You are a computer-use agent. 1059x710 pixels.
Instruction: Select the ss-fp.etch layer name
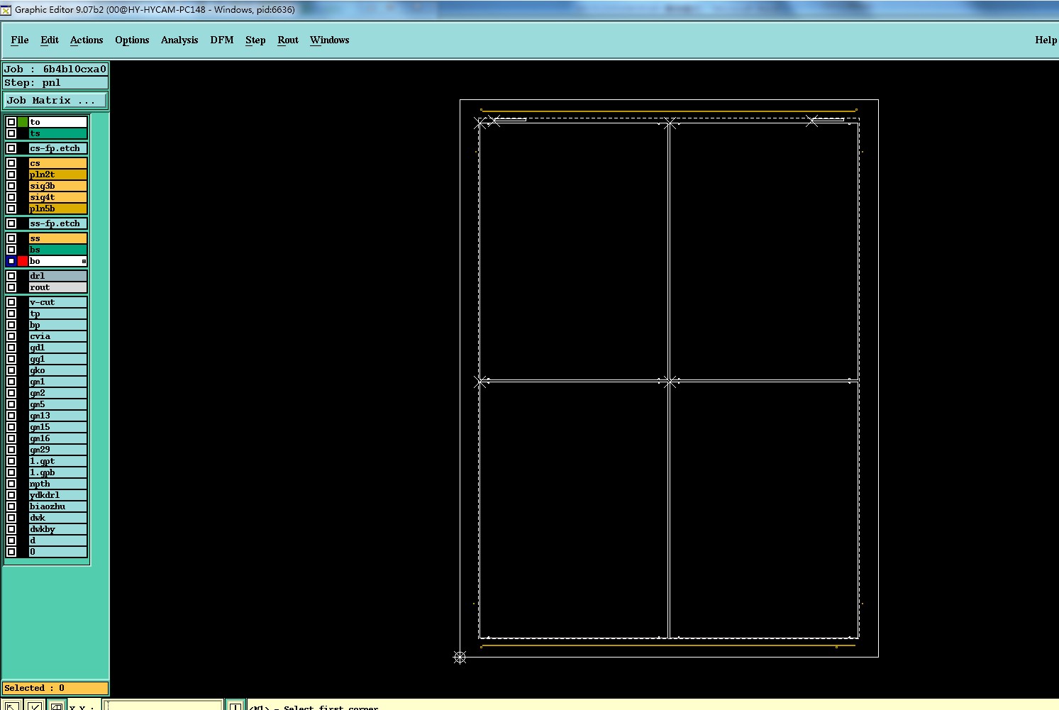tap(57, 223)
